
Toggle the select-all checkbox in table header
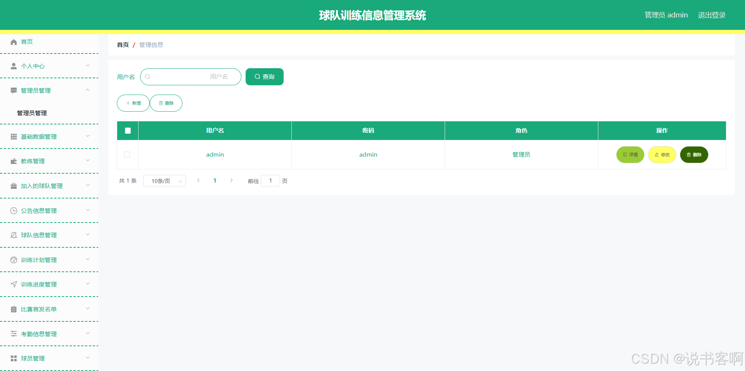click(x=128, y=131)
